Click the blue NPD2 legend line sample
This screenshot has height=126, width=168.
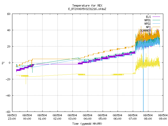coord(156,23)
